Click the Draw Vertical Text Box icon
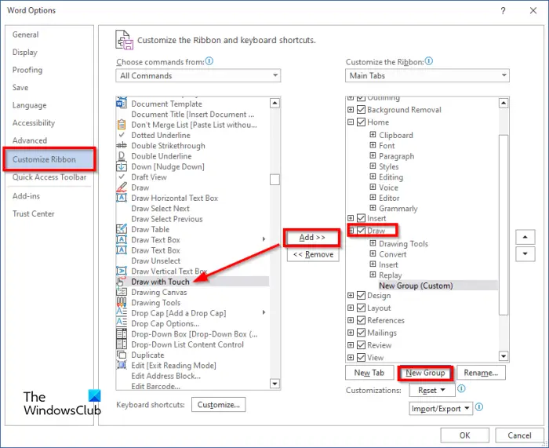Viewport: 549px width, 448px height. pos(121,271)
